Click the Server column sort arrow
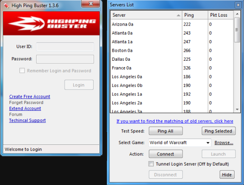The height and width of the screenshot is (185, 244). pos(178,15)
